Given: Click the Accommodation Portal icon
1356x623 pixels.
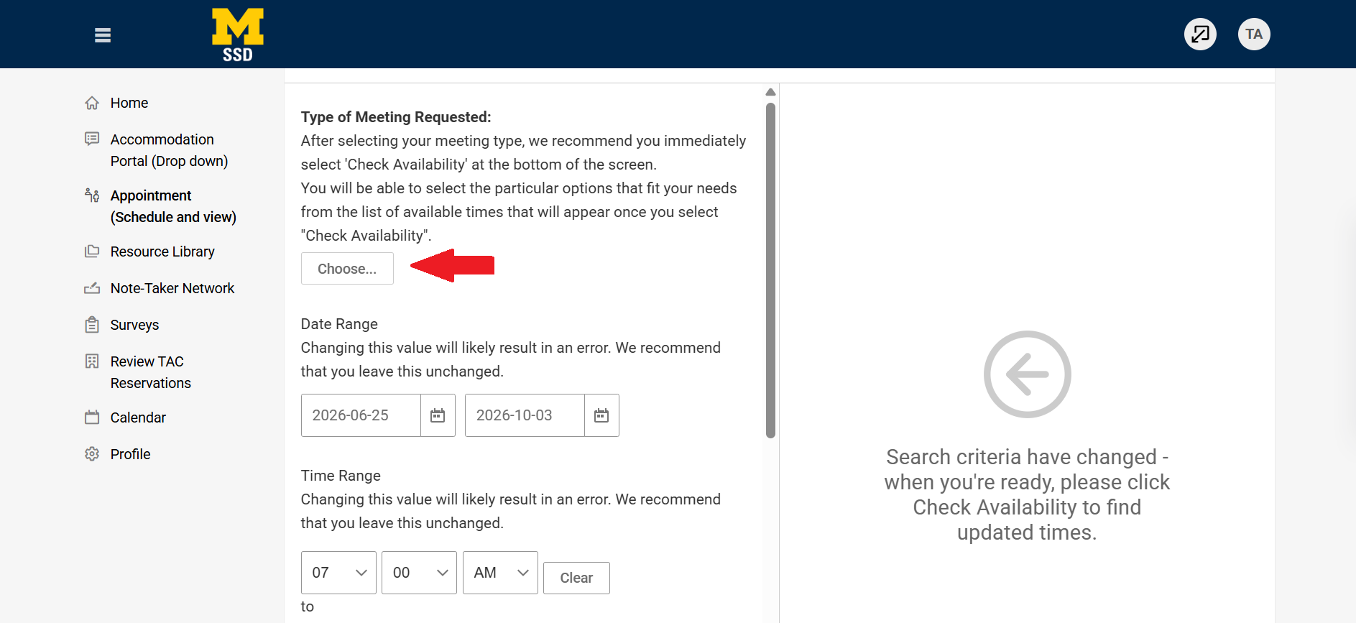Looking at the screenshot, I should point(92,139).
